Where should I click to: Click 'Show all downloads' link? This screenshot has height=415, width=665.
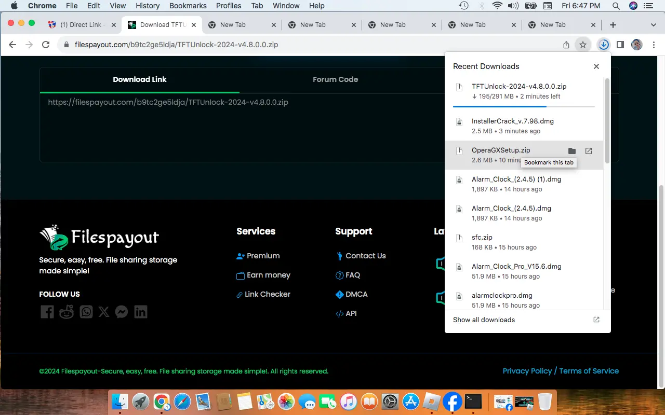[484, 320]
